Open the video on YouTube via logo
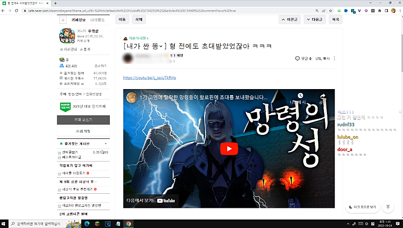The height and width of the screenshot is (228, 403). coord(166,201)
